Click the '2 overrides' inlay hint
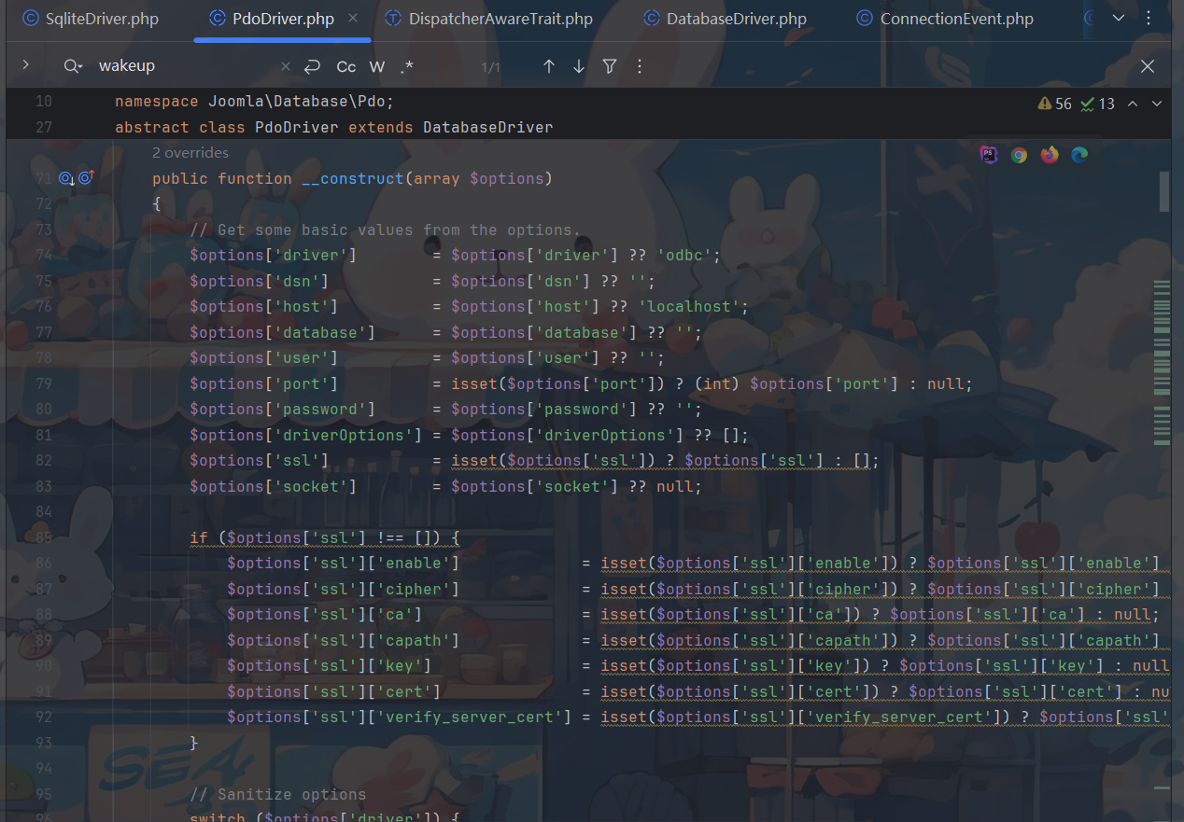Viewport: 1184px width, 822px height. (190, 153)
